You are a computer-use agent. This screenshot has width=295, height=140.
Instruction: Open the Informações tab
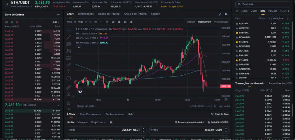point(86,14)
